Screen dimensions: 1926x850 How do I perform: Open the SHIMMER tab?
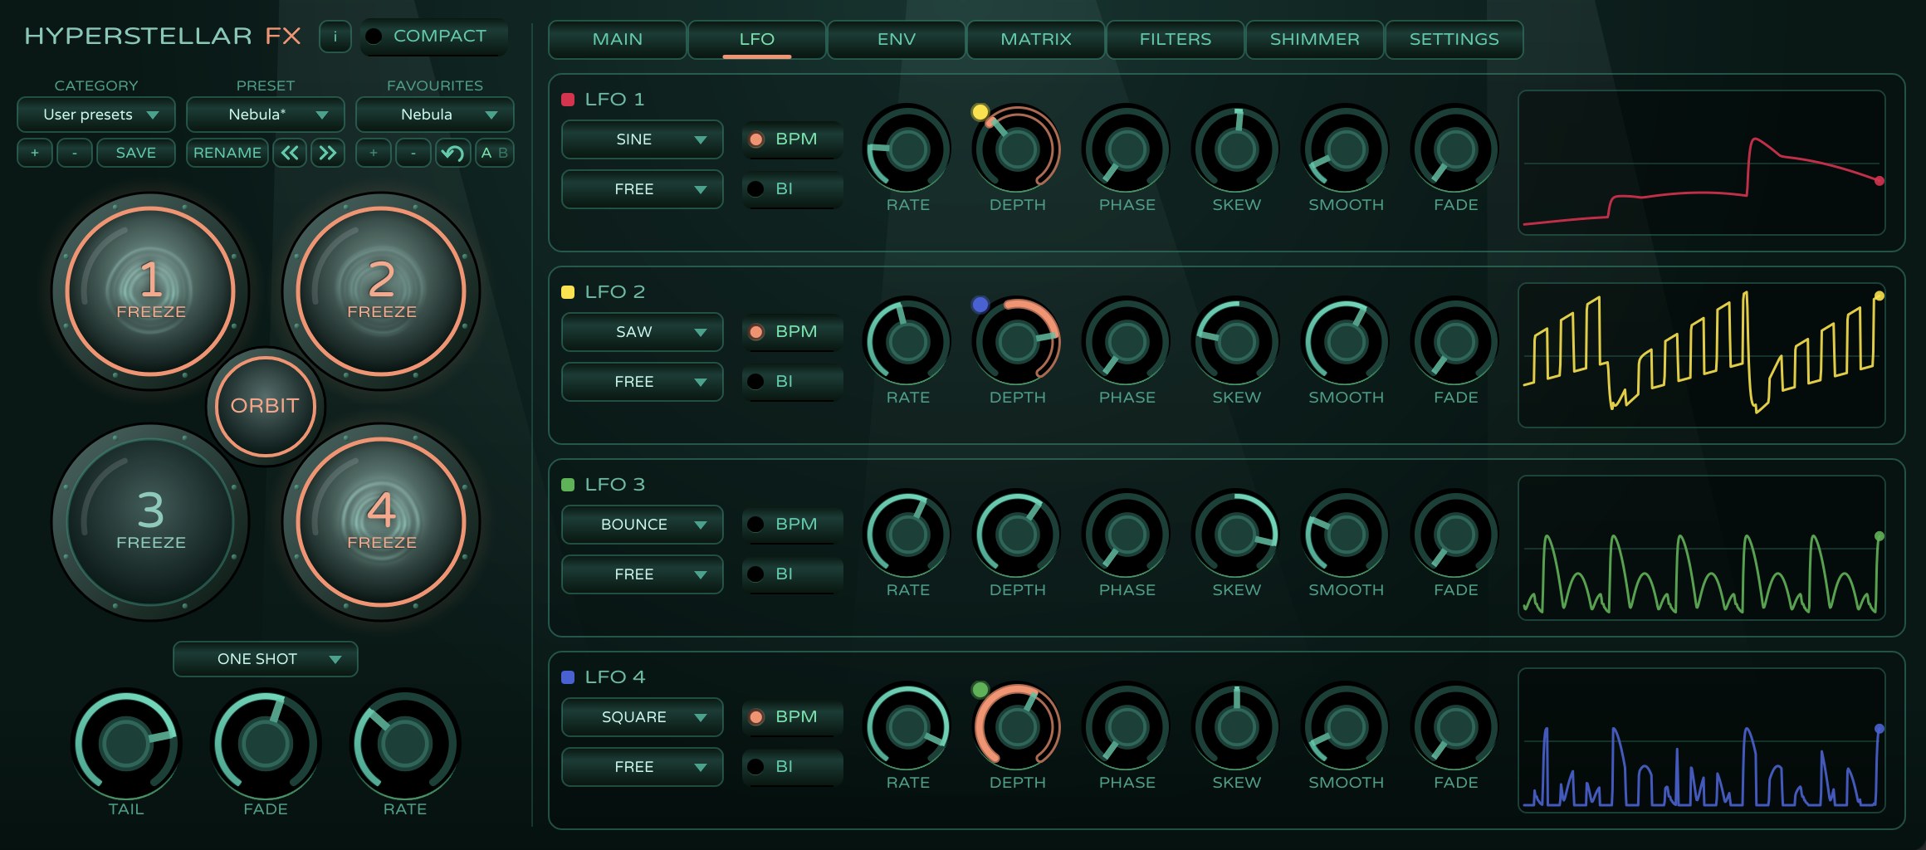[1315, 40]
